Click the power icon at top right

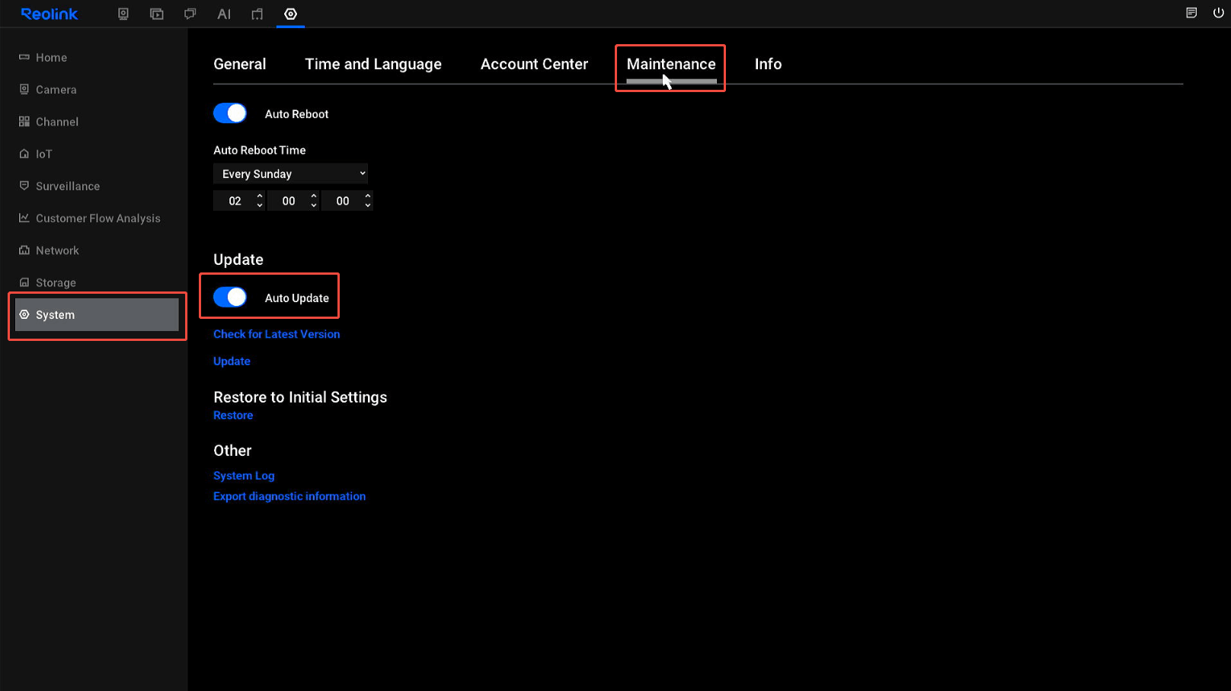click(x=1218, y=13)
